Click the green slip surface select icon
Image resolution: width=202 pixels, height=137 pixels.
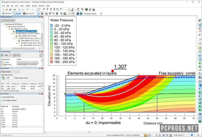click(3, 78)
